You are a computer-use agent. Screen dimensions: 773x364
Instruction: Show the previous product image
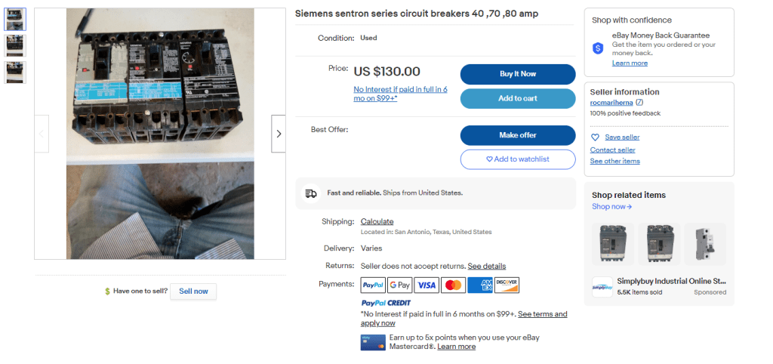click(42, 134)
